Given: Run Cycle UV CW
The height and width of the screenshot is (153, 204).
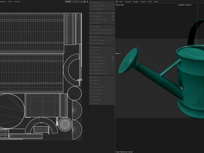Looking at the screenshot, I should pos(102,90).
